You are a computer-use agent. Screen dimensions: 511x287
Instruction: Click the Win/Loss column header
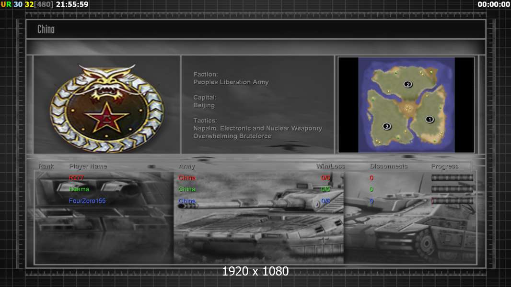[330, 166]
